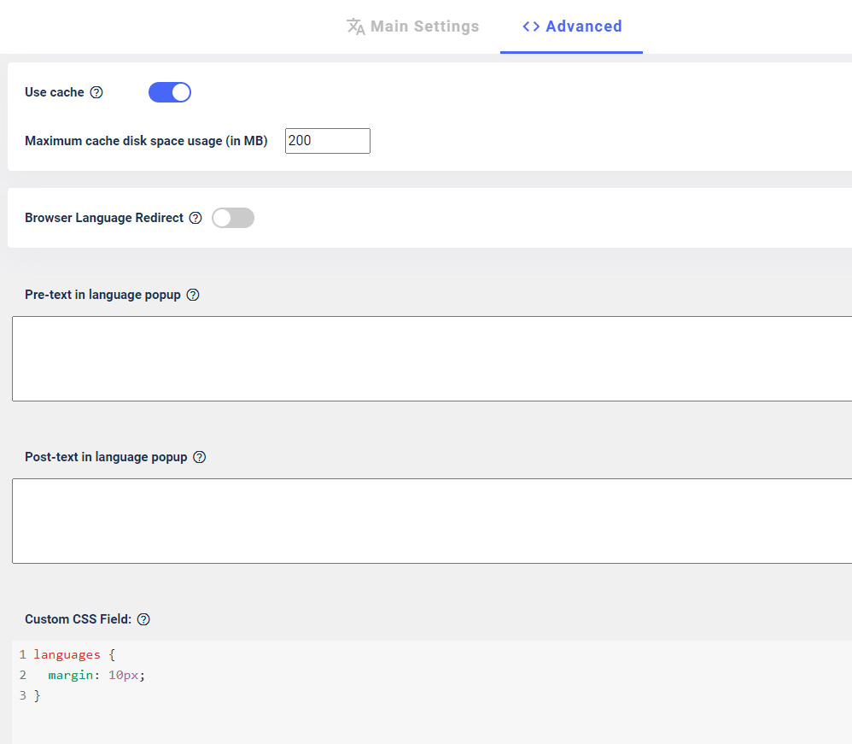
Task: Focus the Pre-text in language popup textarea
Action: [432, 359]
